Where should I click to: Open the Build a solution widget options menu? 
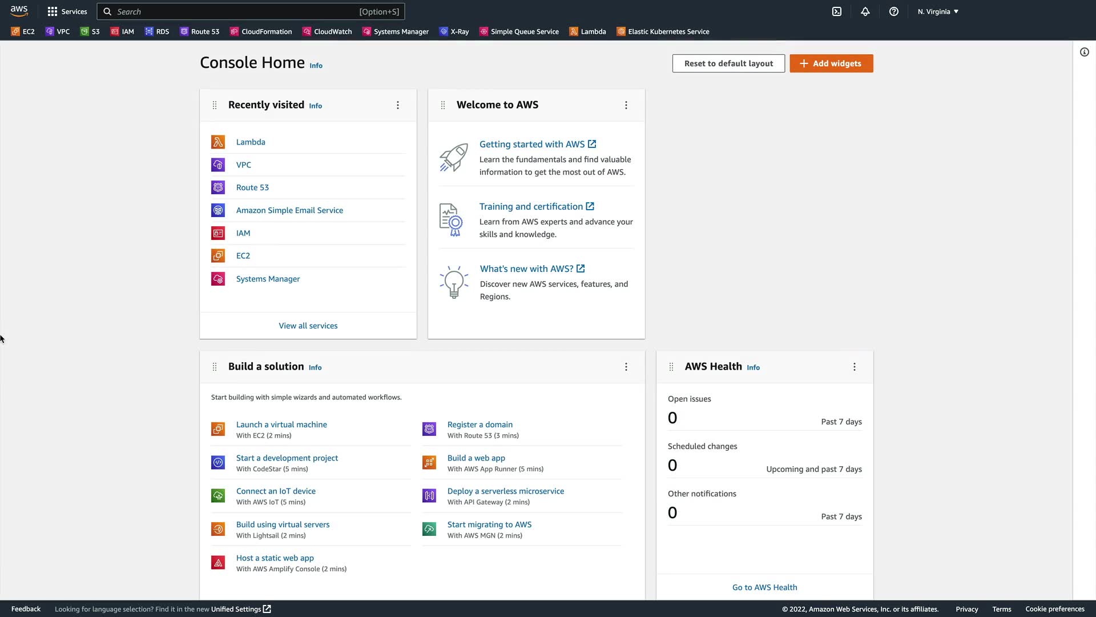[x=626, y=367]
